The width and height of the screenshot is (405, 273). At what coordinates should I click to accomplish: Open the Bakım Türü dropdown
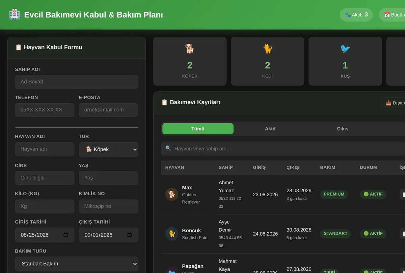coord(77,264)
